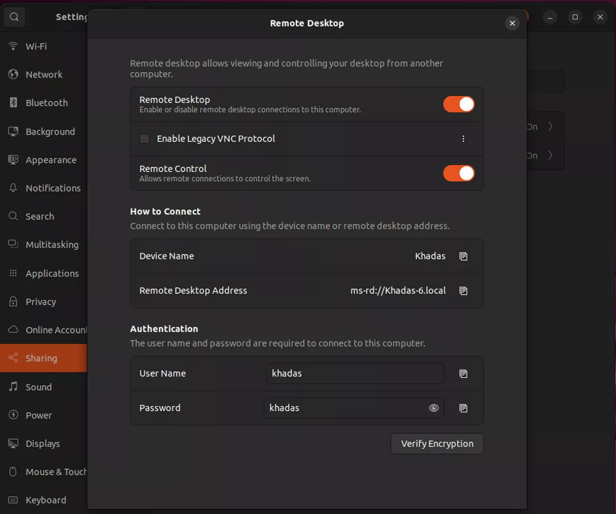
Task: Toggle password visibility with the eye icon
Action: [433, 408]
